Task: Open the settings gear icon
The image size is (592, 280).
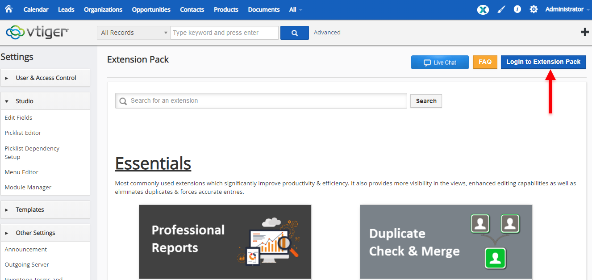Action: point(534,9)
